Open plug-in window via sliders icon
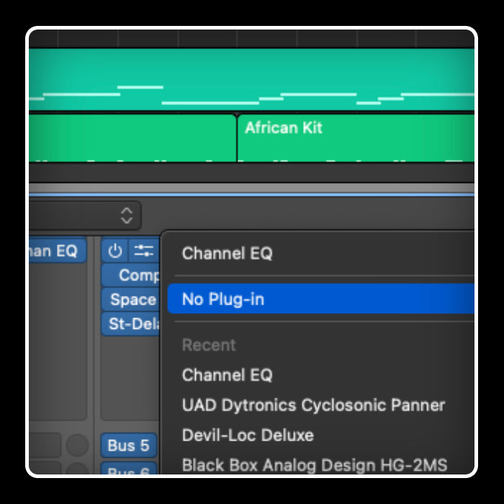This screenshot has width=504, height=504. click(144, 251)
